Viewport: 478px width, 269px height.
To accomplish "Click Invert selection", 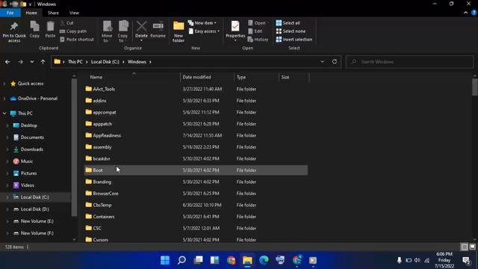I will click(294, 40).
